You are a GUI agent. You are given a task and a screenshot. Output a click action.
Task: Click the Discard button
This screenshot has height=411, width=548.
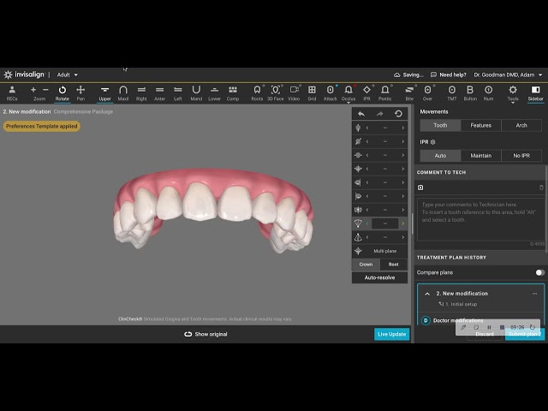pyautogui.click(x=485, y=335)
